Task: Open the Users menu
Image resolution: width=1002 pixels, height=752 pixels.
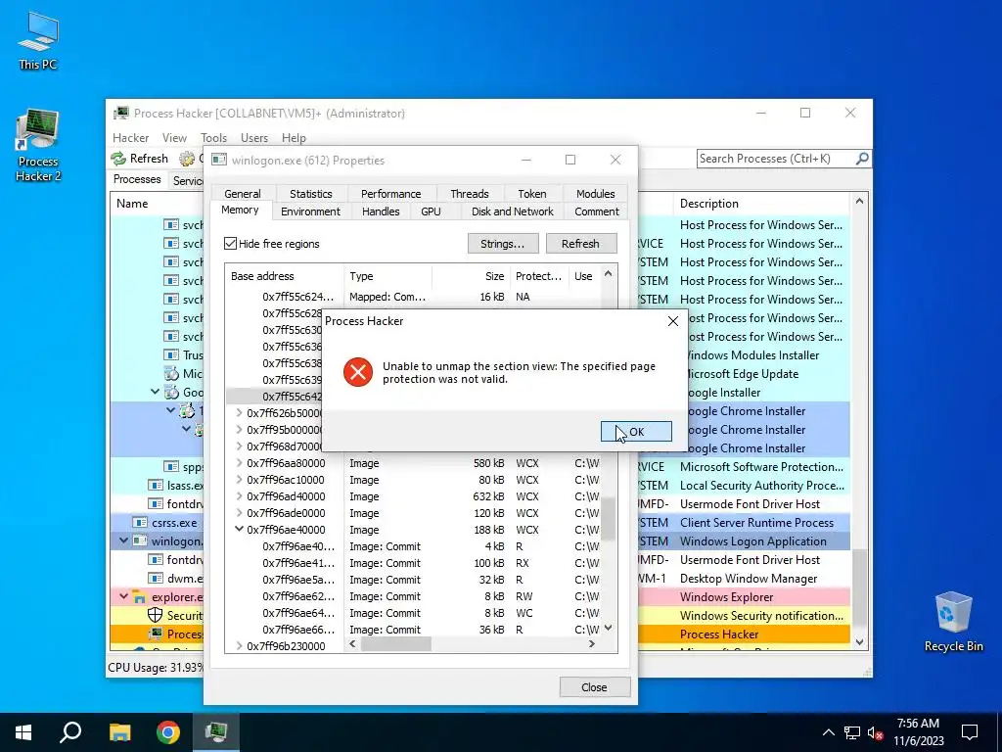Action: (254, 138)
